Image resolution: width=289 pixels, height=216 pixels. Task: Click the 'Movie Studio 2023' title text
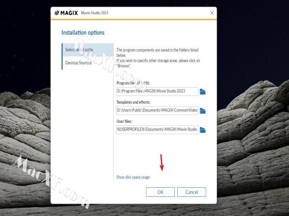pyautogui.click(x=94, y=13)
